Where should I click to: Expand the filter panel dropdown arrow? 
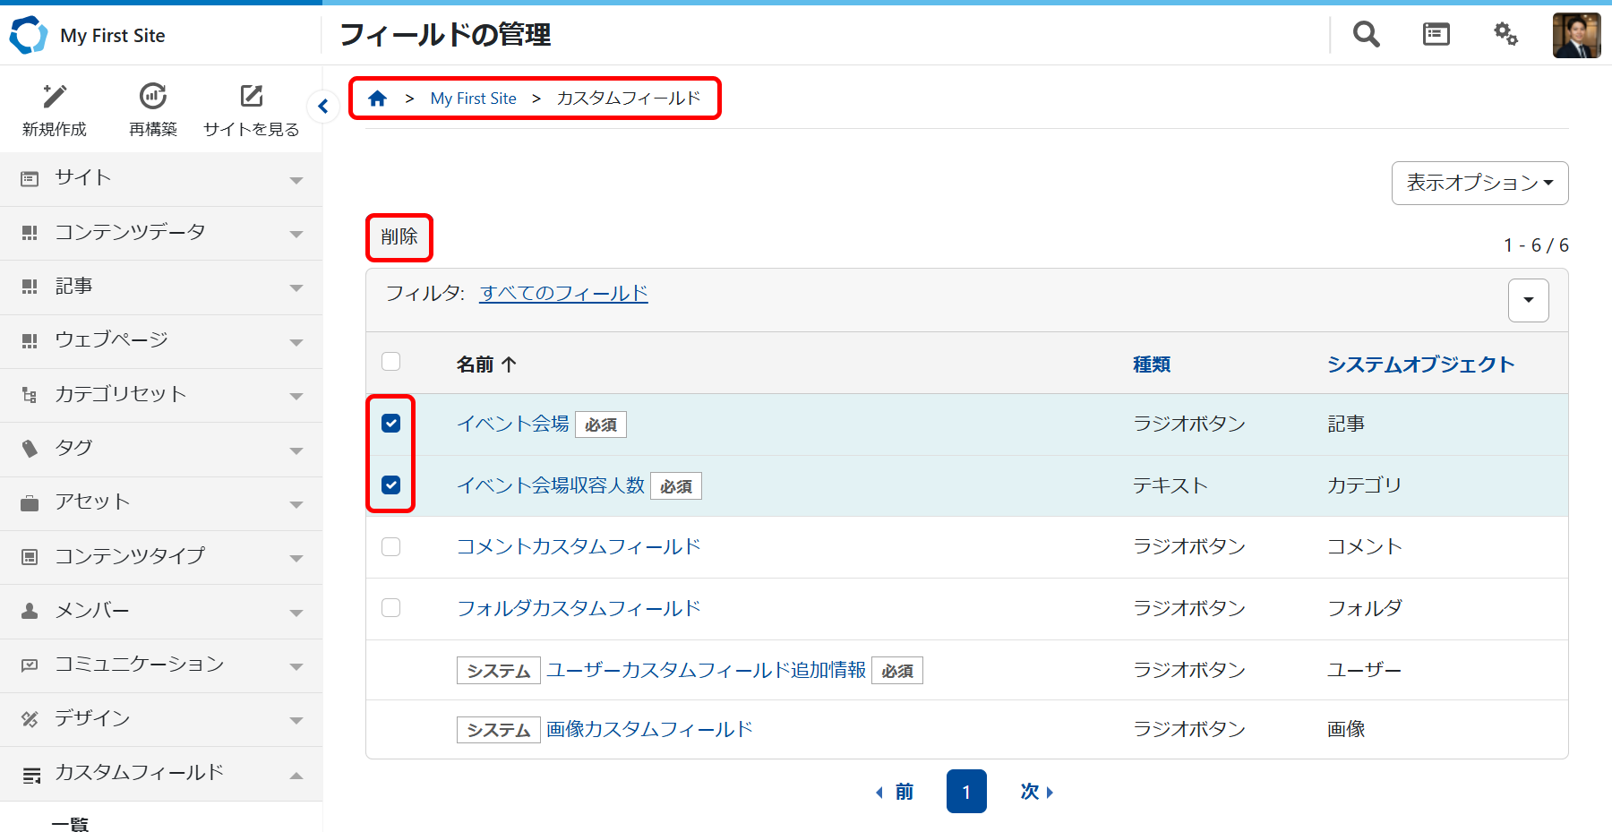(1528, 300)
